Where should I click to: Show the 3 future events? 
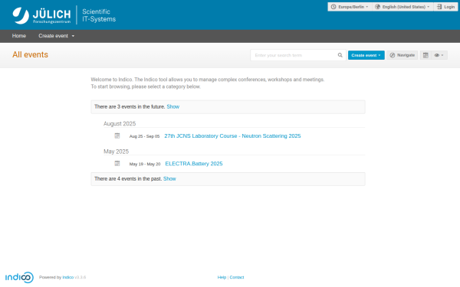click(x=172, y=107)
